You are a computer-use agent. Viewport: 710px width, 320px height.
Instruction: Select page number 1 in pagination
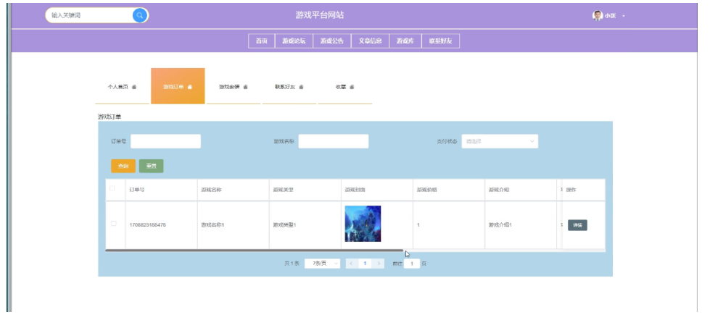click(365, 263)
